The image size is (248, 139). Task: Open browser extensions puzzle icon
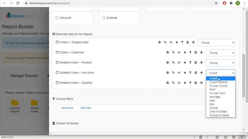231,3
